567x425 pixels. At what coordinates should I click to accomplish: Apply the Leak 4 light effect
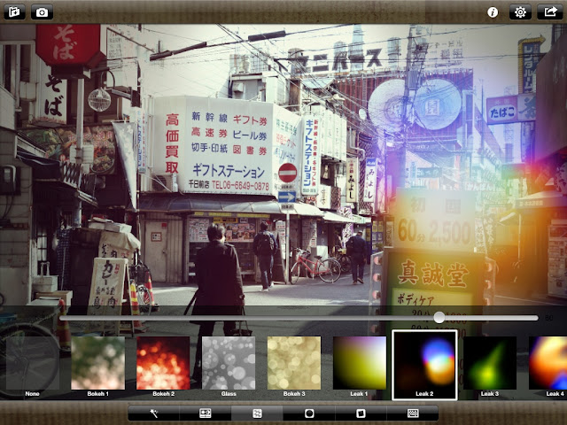548,367
